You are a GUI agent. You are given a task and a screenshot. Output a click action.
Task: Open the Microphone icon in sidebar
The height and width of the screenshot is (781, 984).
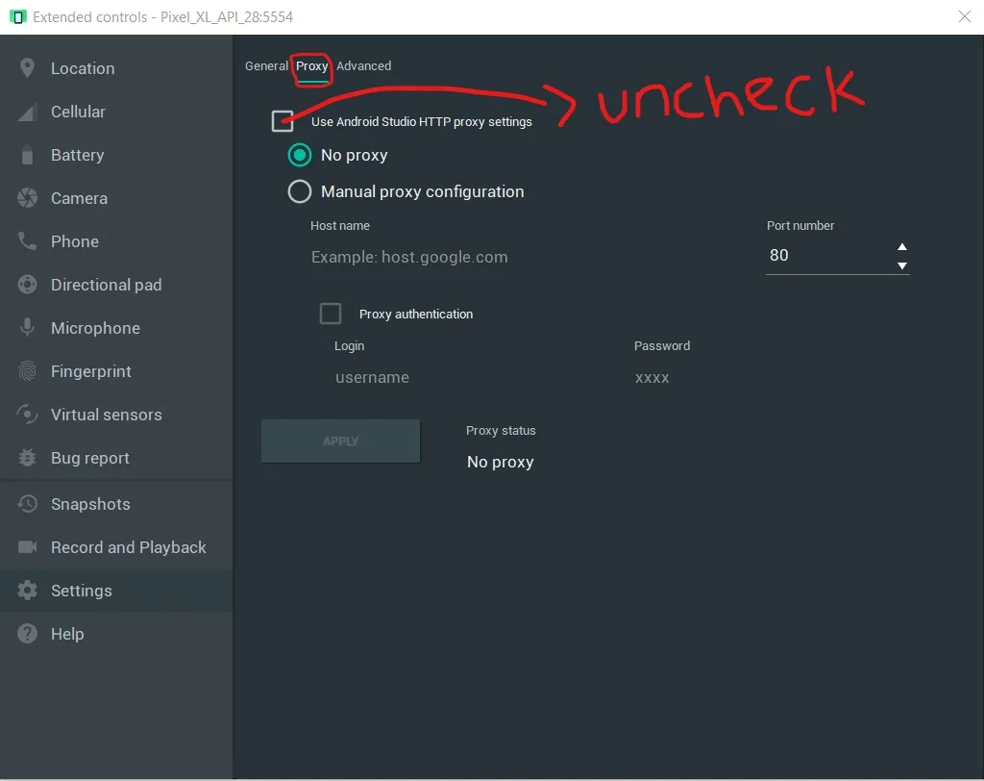click(x=27, y=327)
